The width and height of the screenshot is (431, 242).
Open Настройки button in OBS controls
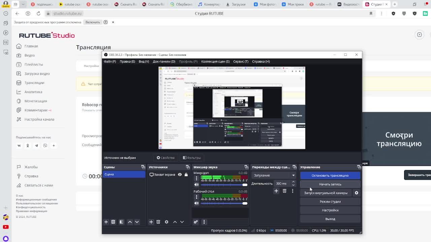(330, 210)
